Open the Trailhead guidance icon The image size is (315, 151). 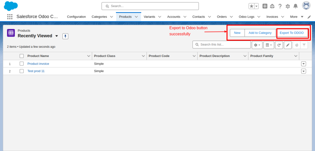coord(272,6)
